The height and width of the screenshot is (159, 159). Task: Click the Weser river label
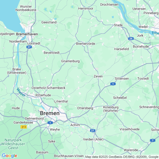point(21,92)
